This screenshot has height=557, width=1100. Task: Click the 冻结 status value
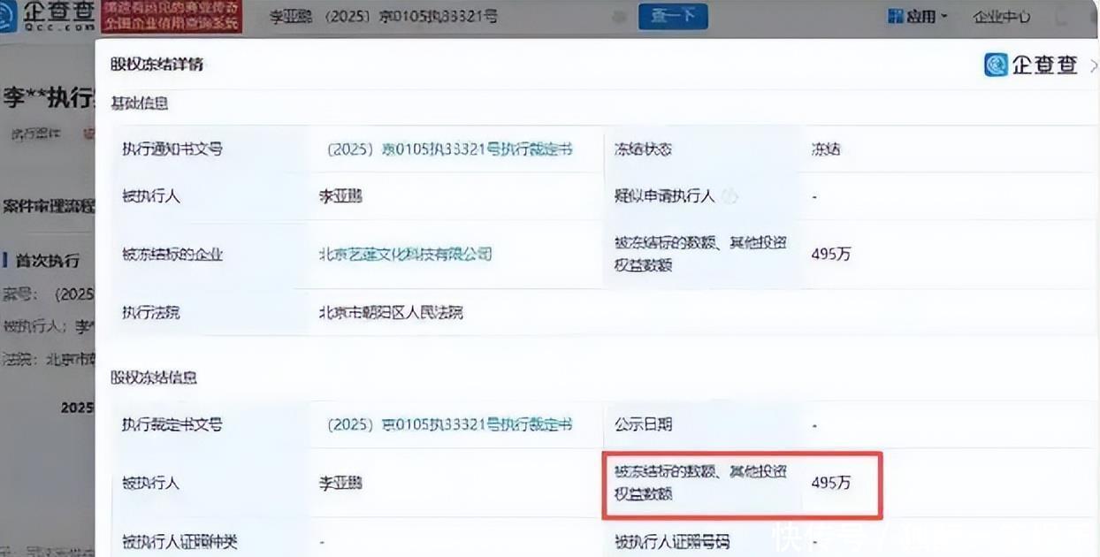(x=825, y=149)
